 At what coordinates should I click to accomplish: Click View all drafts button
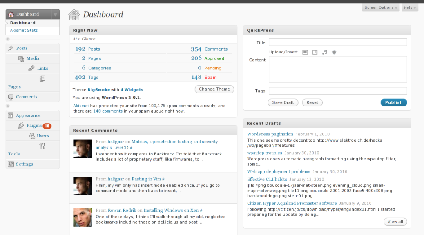tap(395, 222)
